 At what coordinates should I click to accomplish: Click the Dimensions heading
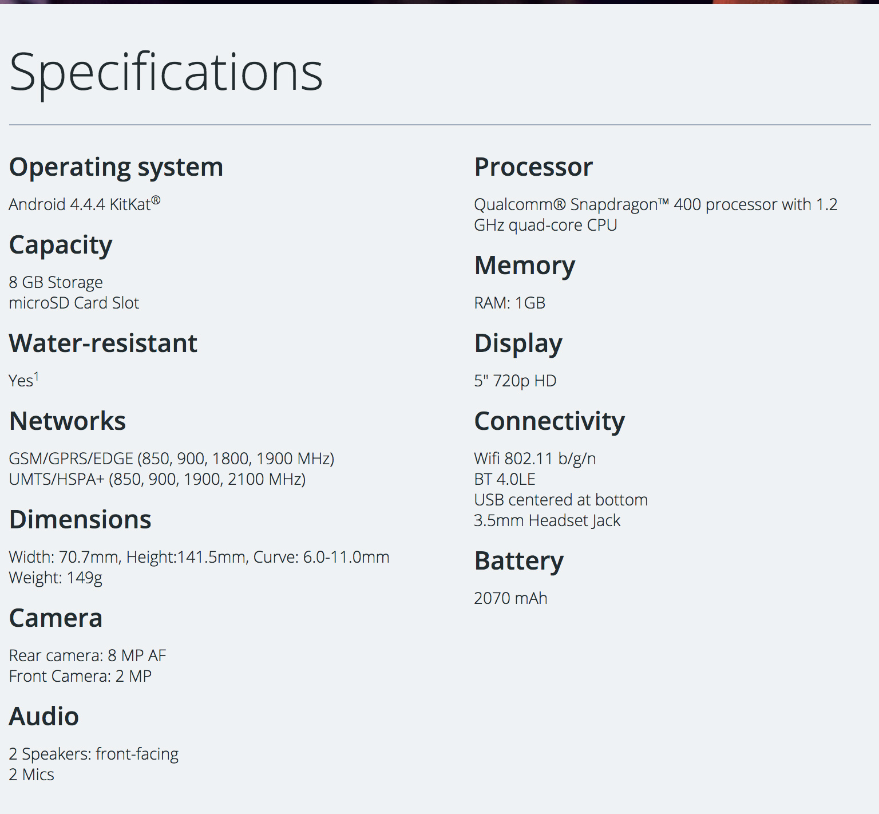[80, 520]
